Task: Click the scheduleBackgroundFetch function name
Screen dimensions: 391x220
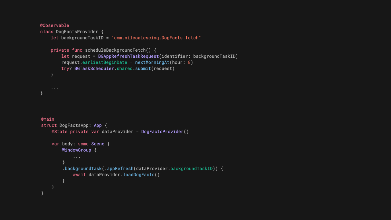Action: pyautogui.click(x=115, y=50)
